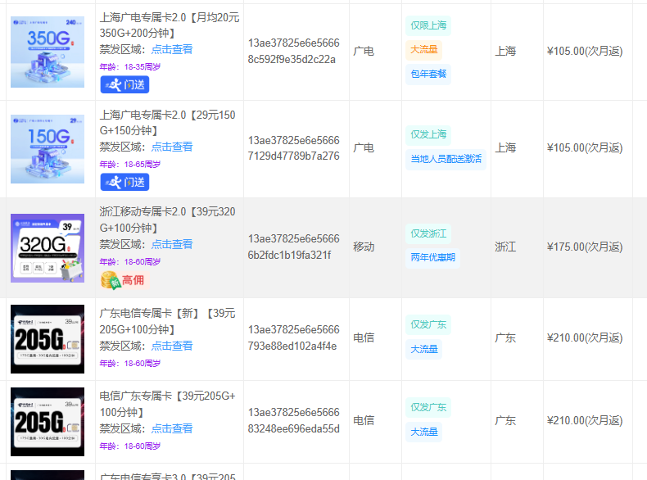The width and height of the screenshot is (647, 480).
Task: Click 广电 operator cell in 350G row
Action: pyautogui.click(x=364, y=51)
